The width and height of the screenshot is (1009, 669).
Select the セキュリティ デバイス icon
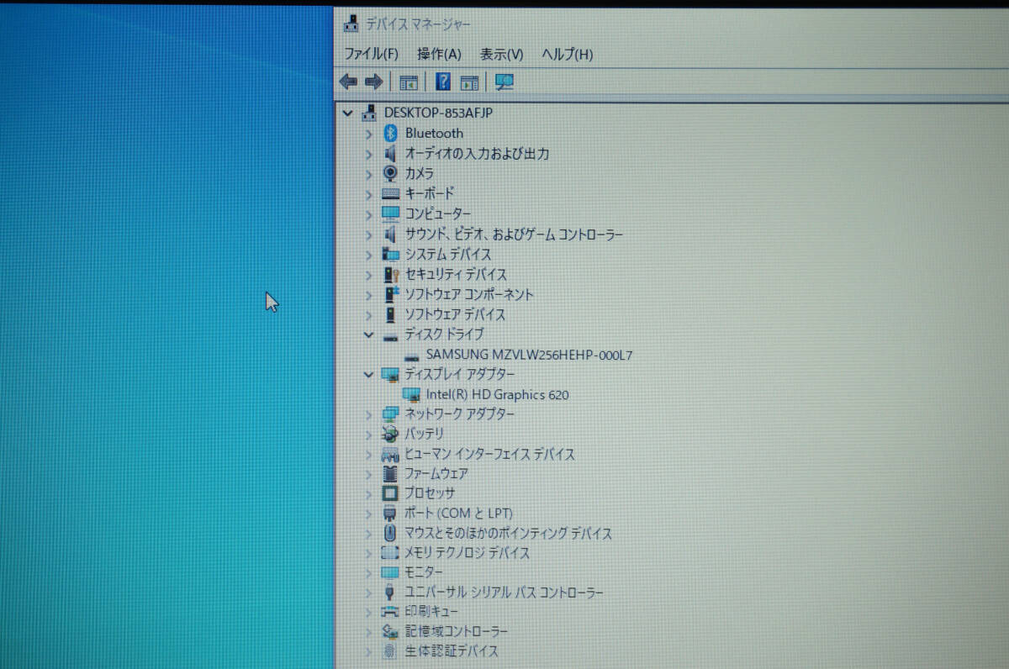pyautogui.click(x=391, y=274)
